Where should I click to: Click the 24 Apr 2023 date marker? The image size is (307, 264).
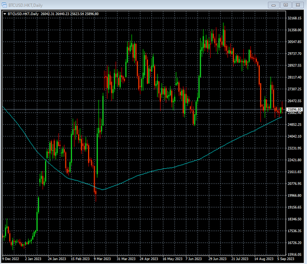149,259
